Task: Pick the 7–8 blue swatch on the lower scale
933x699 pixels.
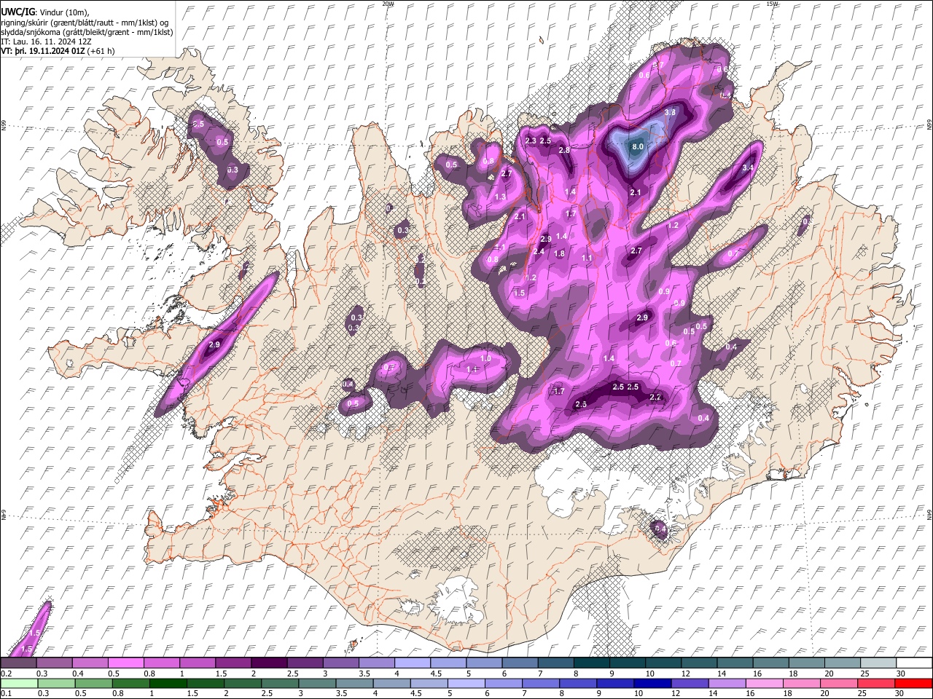Action: 540,684
